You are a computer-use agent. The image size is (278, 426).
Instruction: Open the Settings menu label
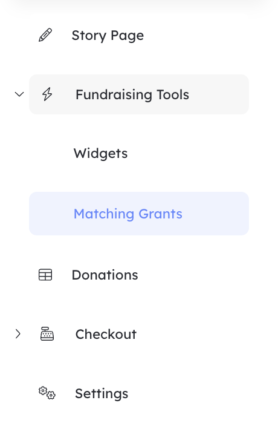click(102, 394)
